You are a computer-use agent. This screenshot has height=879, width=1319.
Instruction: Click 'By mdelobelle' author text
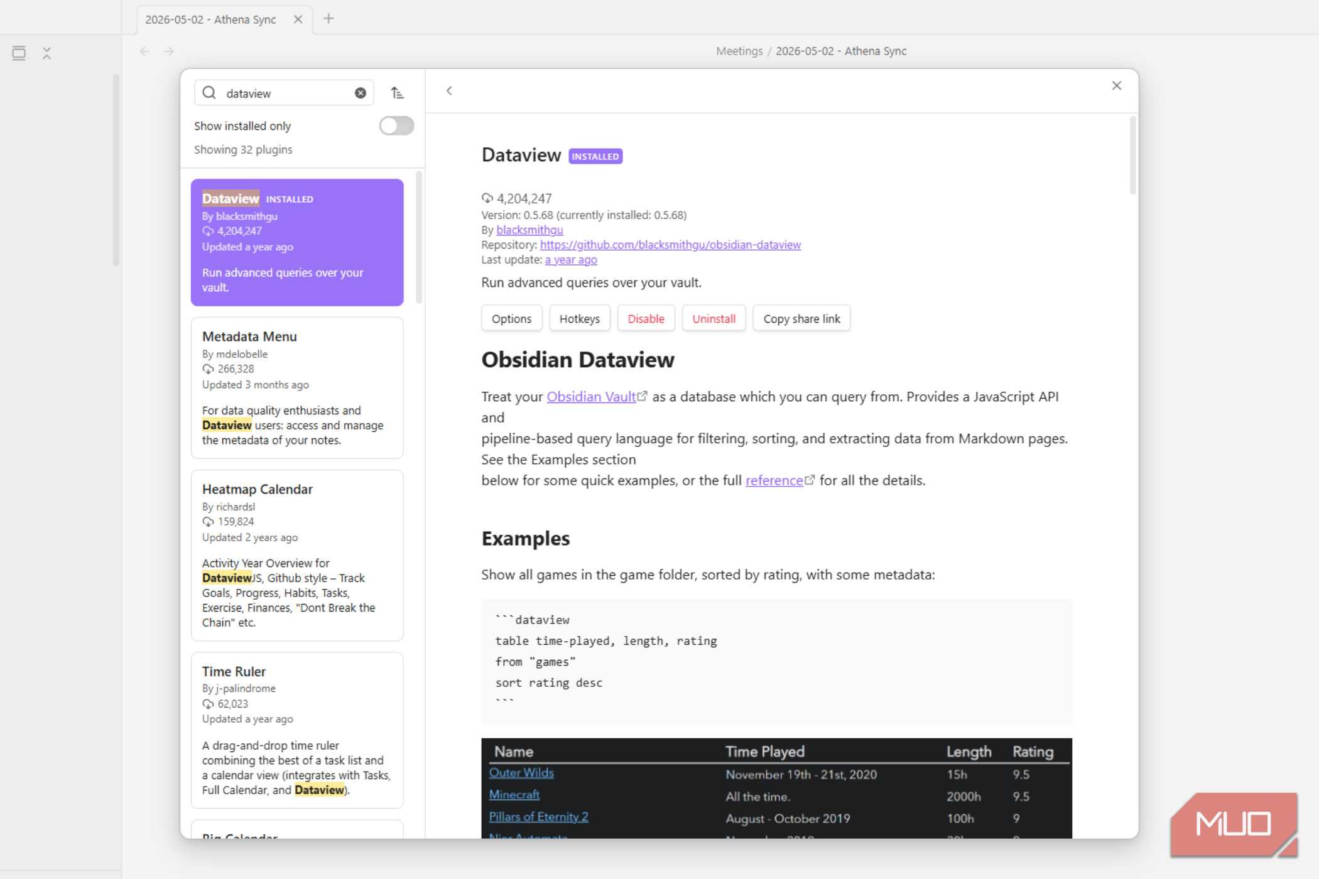235,354
